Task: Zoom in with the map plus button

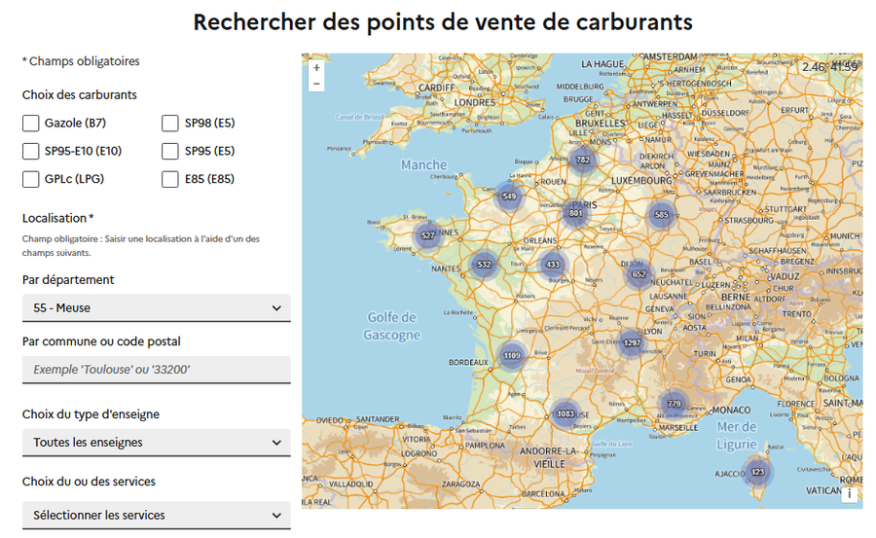Action: [316, 68]
